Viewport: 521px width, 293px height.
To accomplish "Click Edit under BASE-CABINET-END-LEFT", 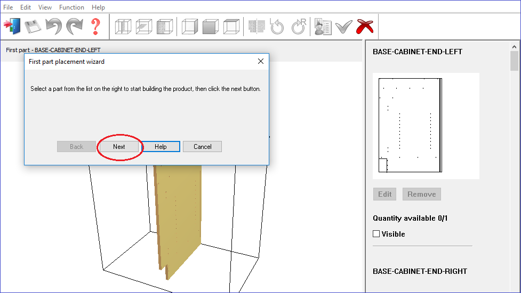I will [x=385, y=194].
